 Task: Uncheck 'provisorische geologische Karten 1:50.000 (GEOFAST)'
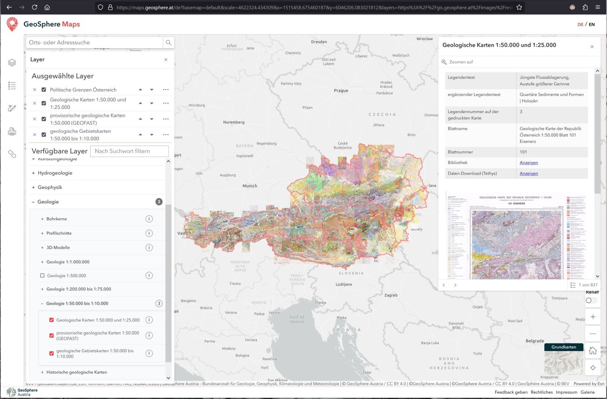point(44,119)
